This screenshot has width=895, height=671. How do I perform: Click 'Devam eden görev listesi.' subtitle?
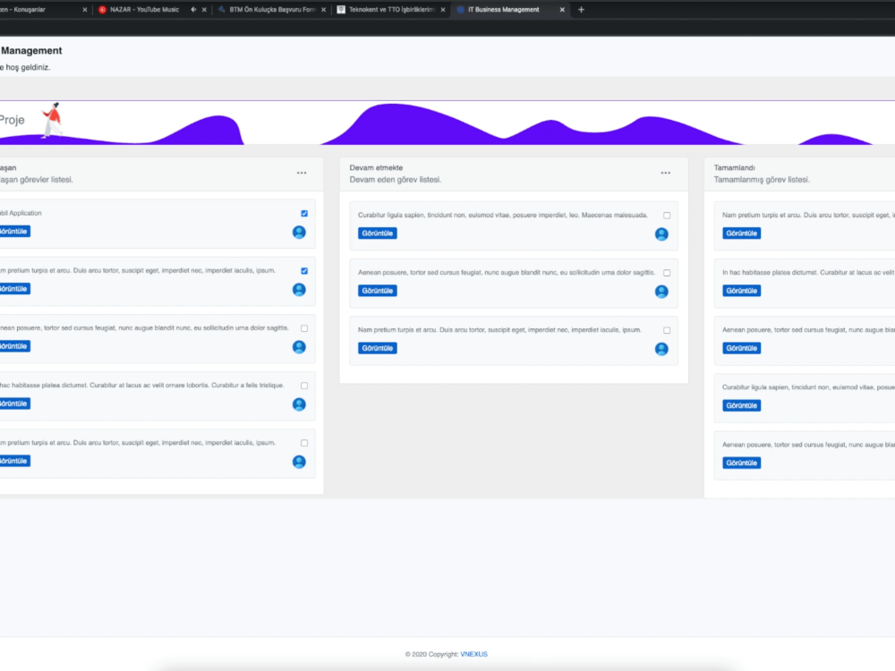point(396,180)
